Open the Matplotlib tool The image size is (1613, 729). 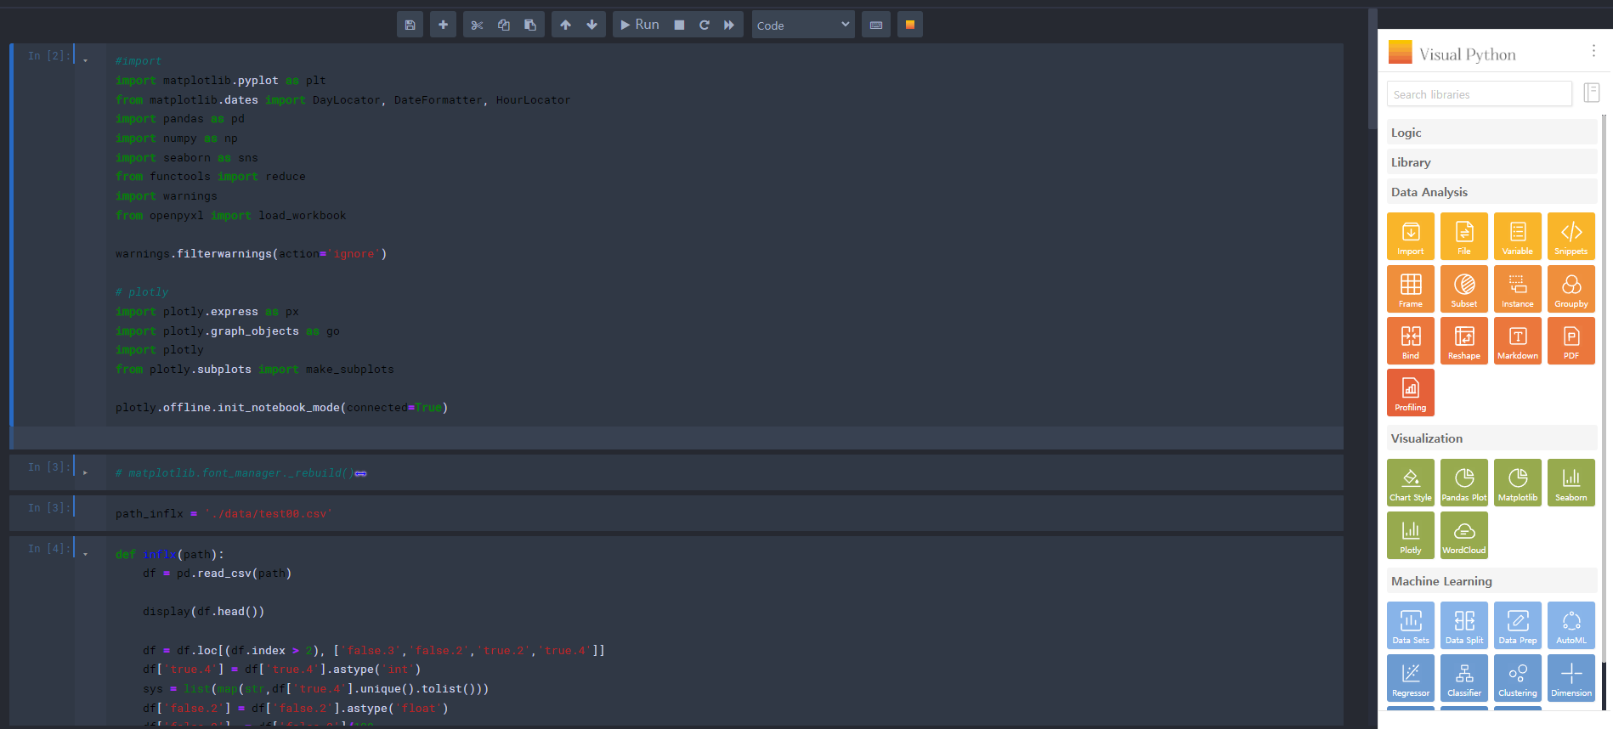click(1518, 483)
